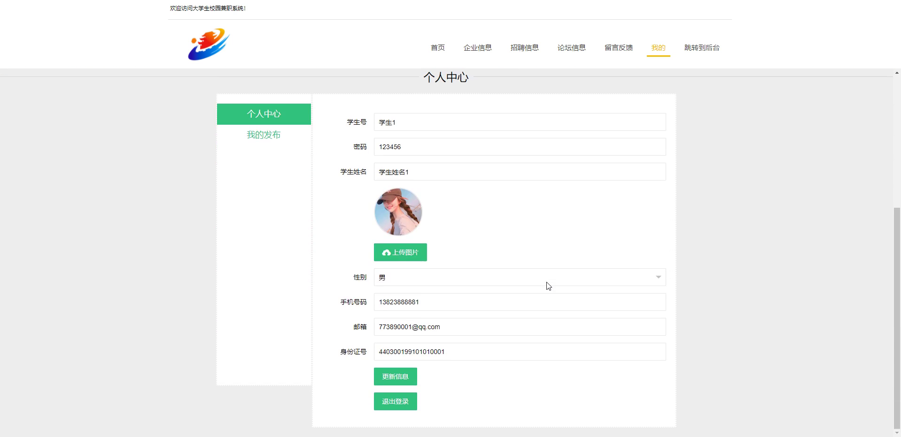This screenshot has width=901, height=437.
Task: Click the 身份证号 input field
Action: tap(520, 352)
